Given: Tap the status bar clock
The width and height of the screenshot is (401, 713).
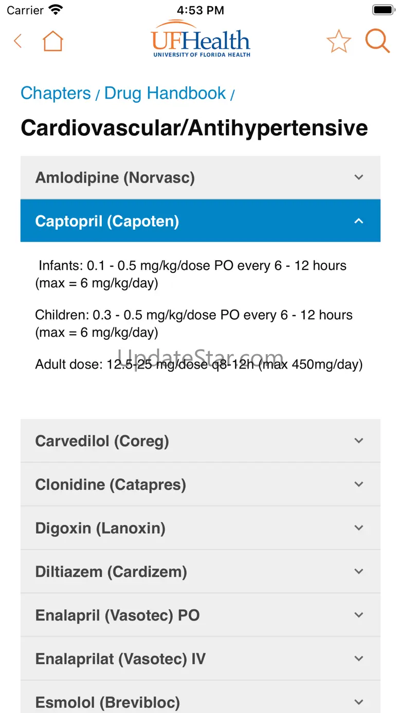Looking at the screenshot, I should tap(200, 10).
